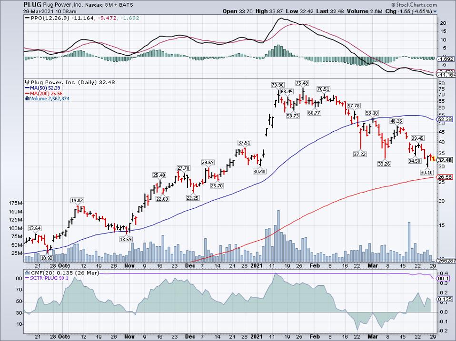
Task: Click the histogram icon next to the Volume legend
Action: tap(27, 98)
